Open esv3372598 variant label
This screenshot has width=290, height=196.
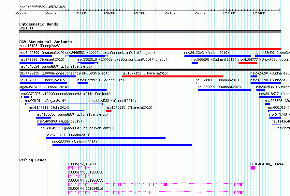coord(66,94)
